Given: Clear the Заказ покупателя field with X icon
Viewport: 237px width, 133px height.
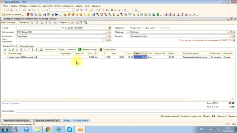Looking at the screenshot, I should click(x=107, y=40).
